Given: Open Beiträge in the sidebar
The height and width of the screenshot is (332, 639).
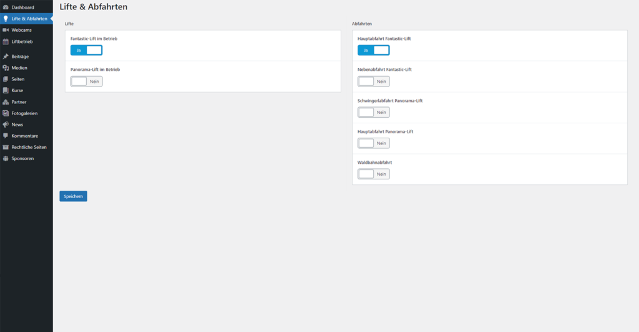Looking at the screenshot, I should coord(26,57).
